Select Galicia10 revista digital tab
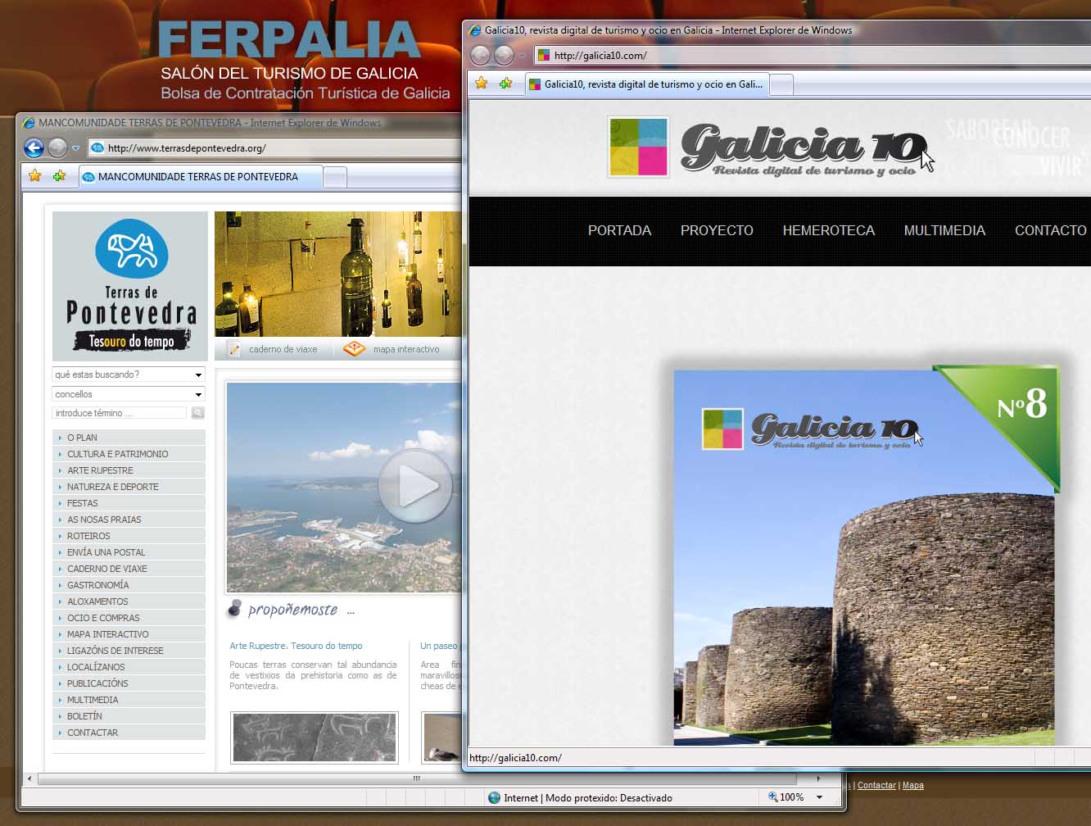Viewport: 1091px width, 826px height. pyautogui.click(x=647, y=84)
